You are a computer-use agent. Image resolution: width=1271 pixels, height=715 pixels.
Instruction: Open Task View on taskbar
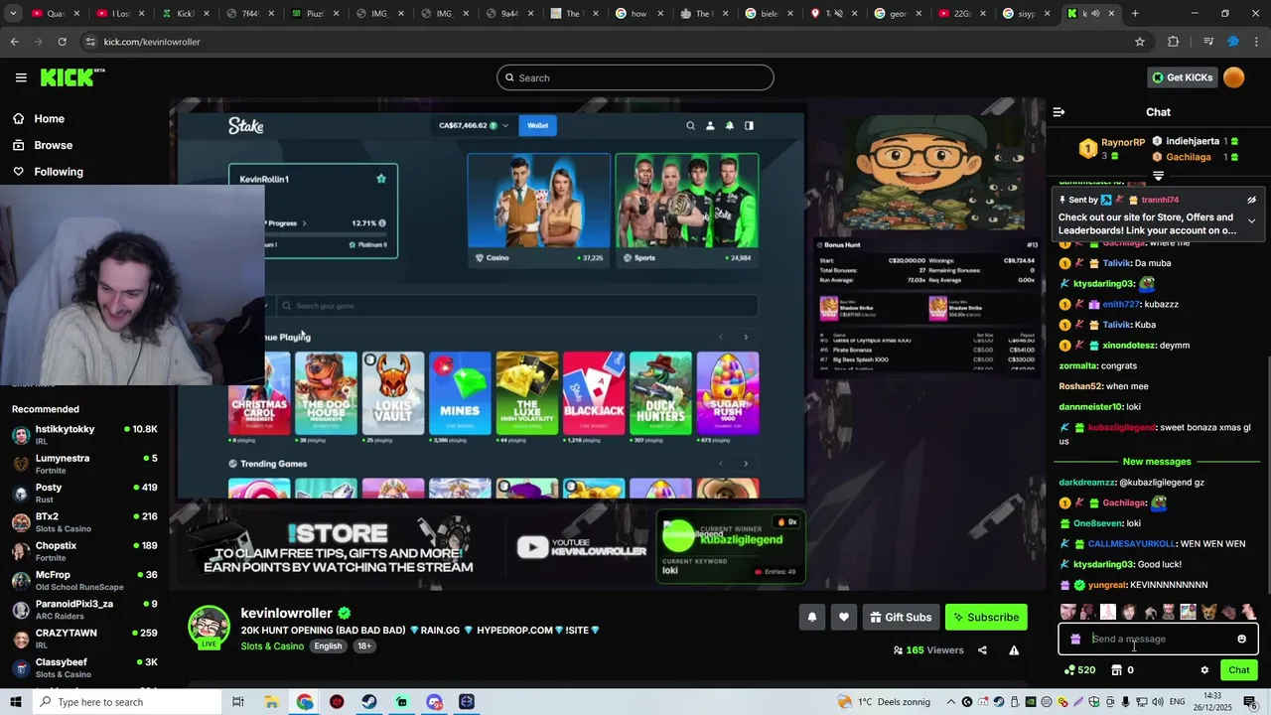point(238,702)
